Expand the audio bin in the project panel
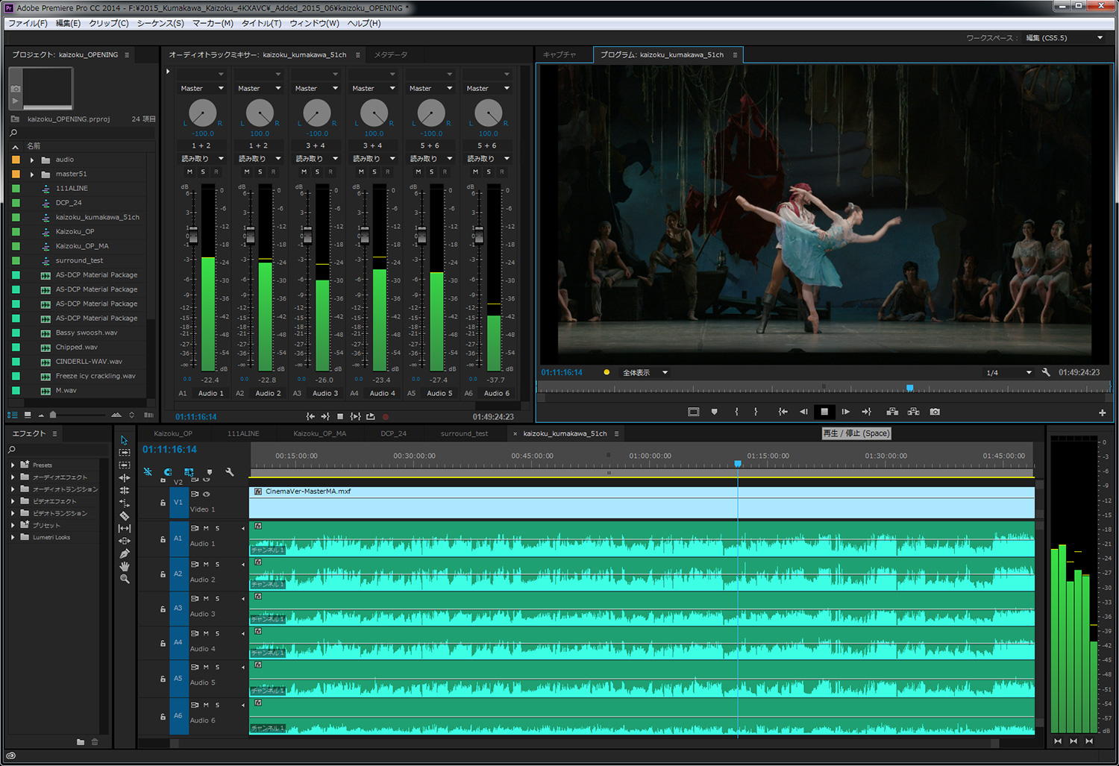 coord(32,160)
